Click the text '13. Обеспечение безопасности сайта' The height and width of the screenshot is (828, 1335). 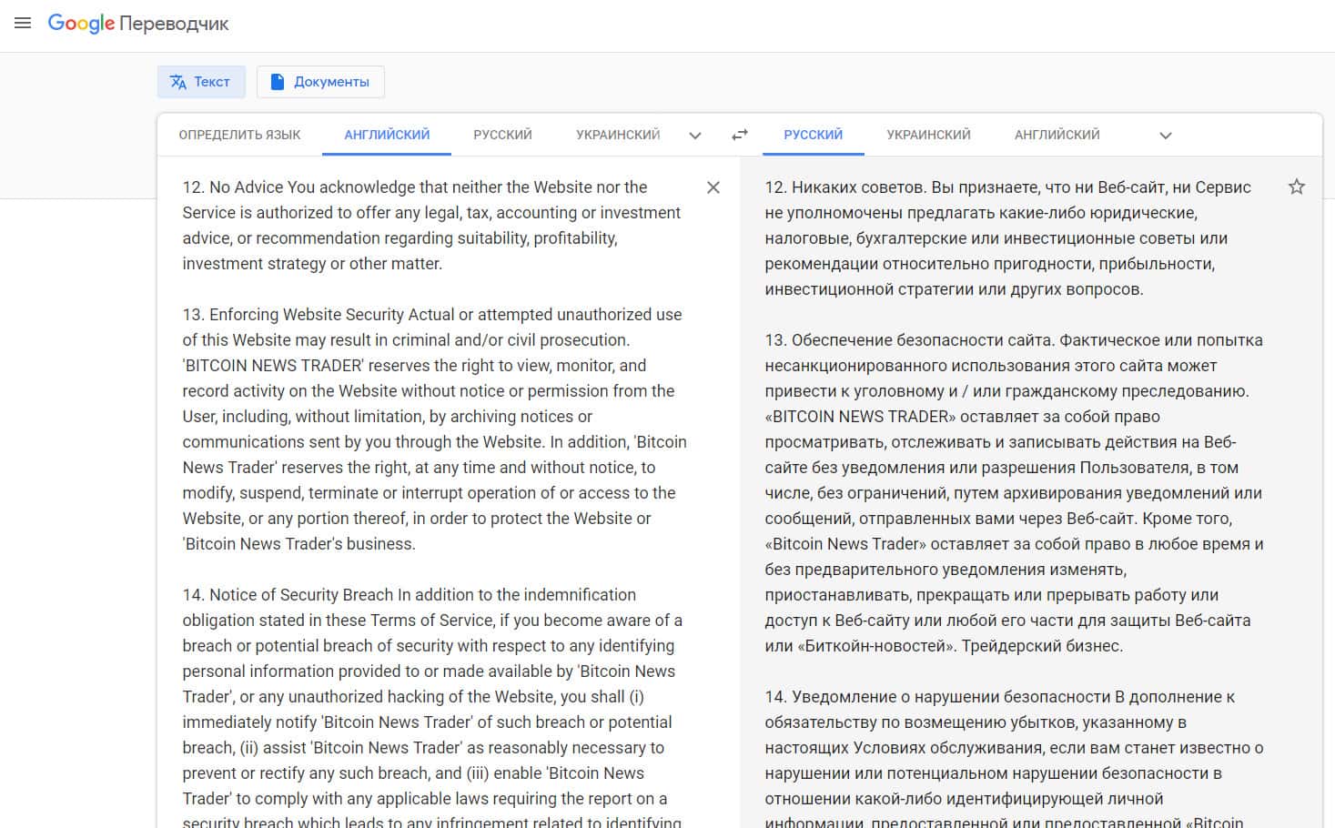(x=908, y=340)
